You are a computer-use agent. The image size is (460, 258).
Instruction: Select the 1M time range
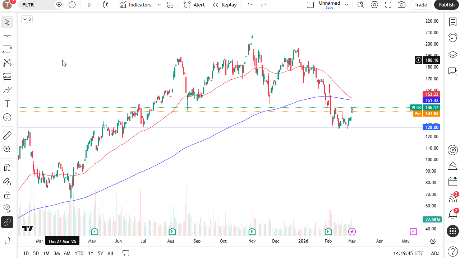pos(46,253)
